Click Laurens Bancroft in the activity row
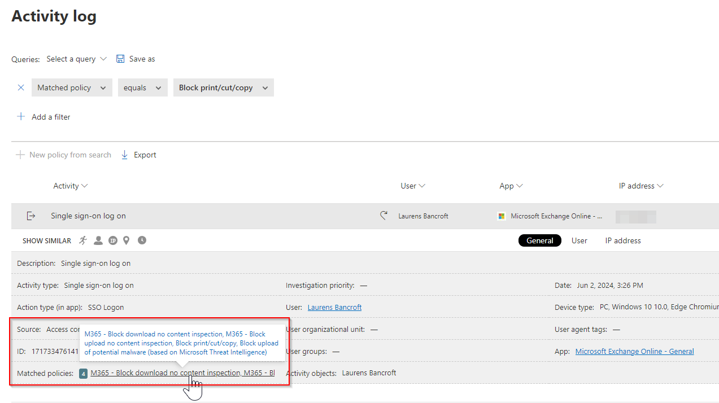 423,216
